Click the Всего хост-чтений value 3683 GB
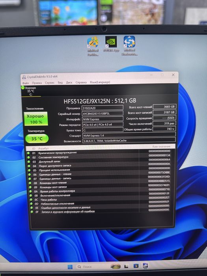 coord(164,106)
